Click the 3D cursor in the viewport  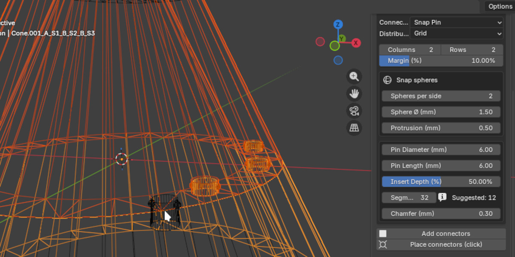122,159
